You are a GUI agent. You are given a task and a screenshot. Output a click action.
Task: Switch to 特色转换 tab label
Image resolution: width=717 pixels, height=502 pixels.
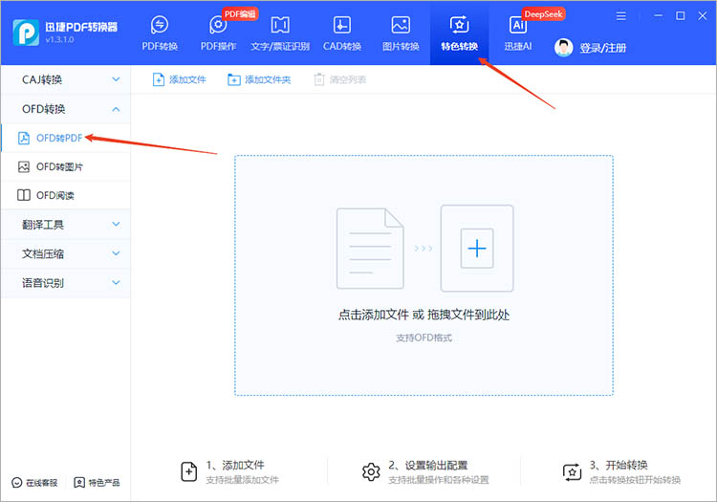459,46
